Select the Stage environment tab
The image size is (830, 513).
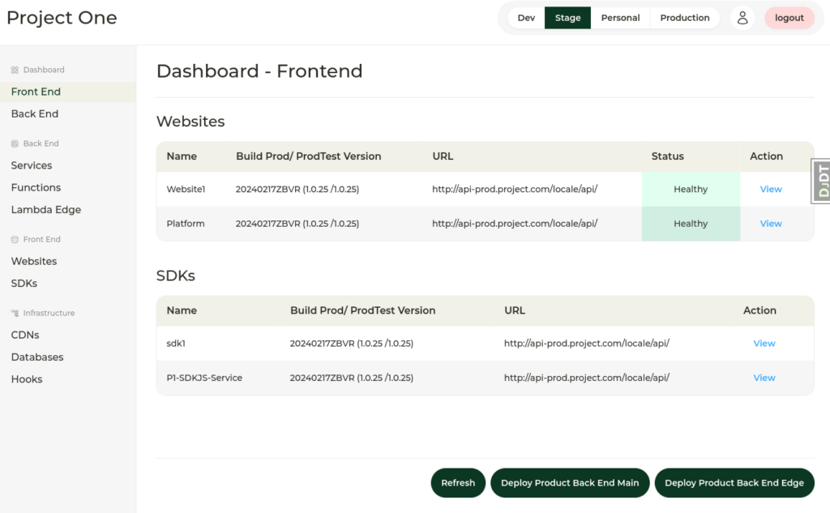pos(567,18)
